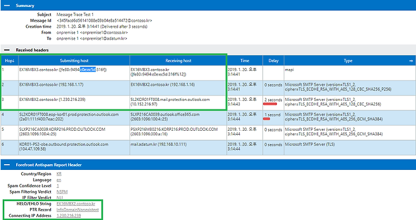Image resolution: width=416 pixels, height=220 pixels.
Task: Open the NLI IP Filter Verdict link
Action: (x=60, y=198)
